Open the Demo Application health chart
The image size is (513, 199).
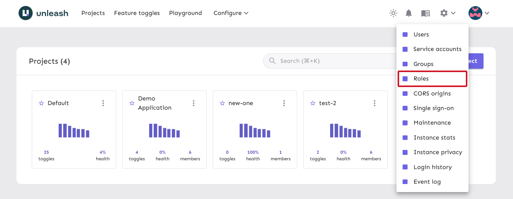(x=164, y=131)
